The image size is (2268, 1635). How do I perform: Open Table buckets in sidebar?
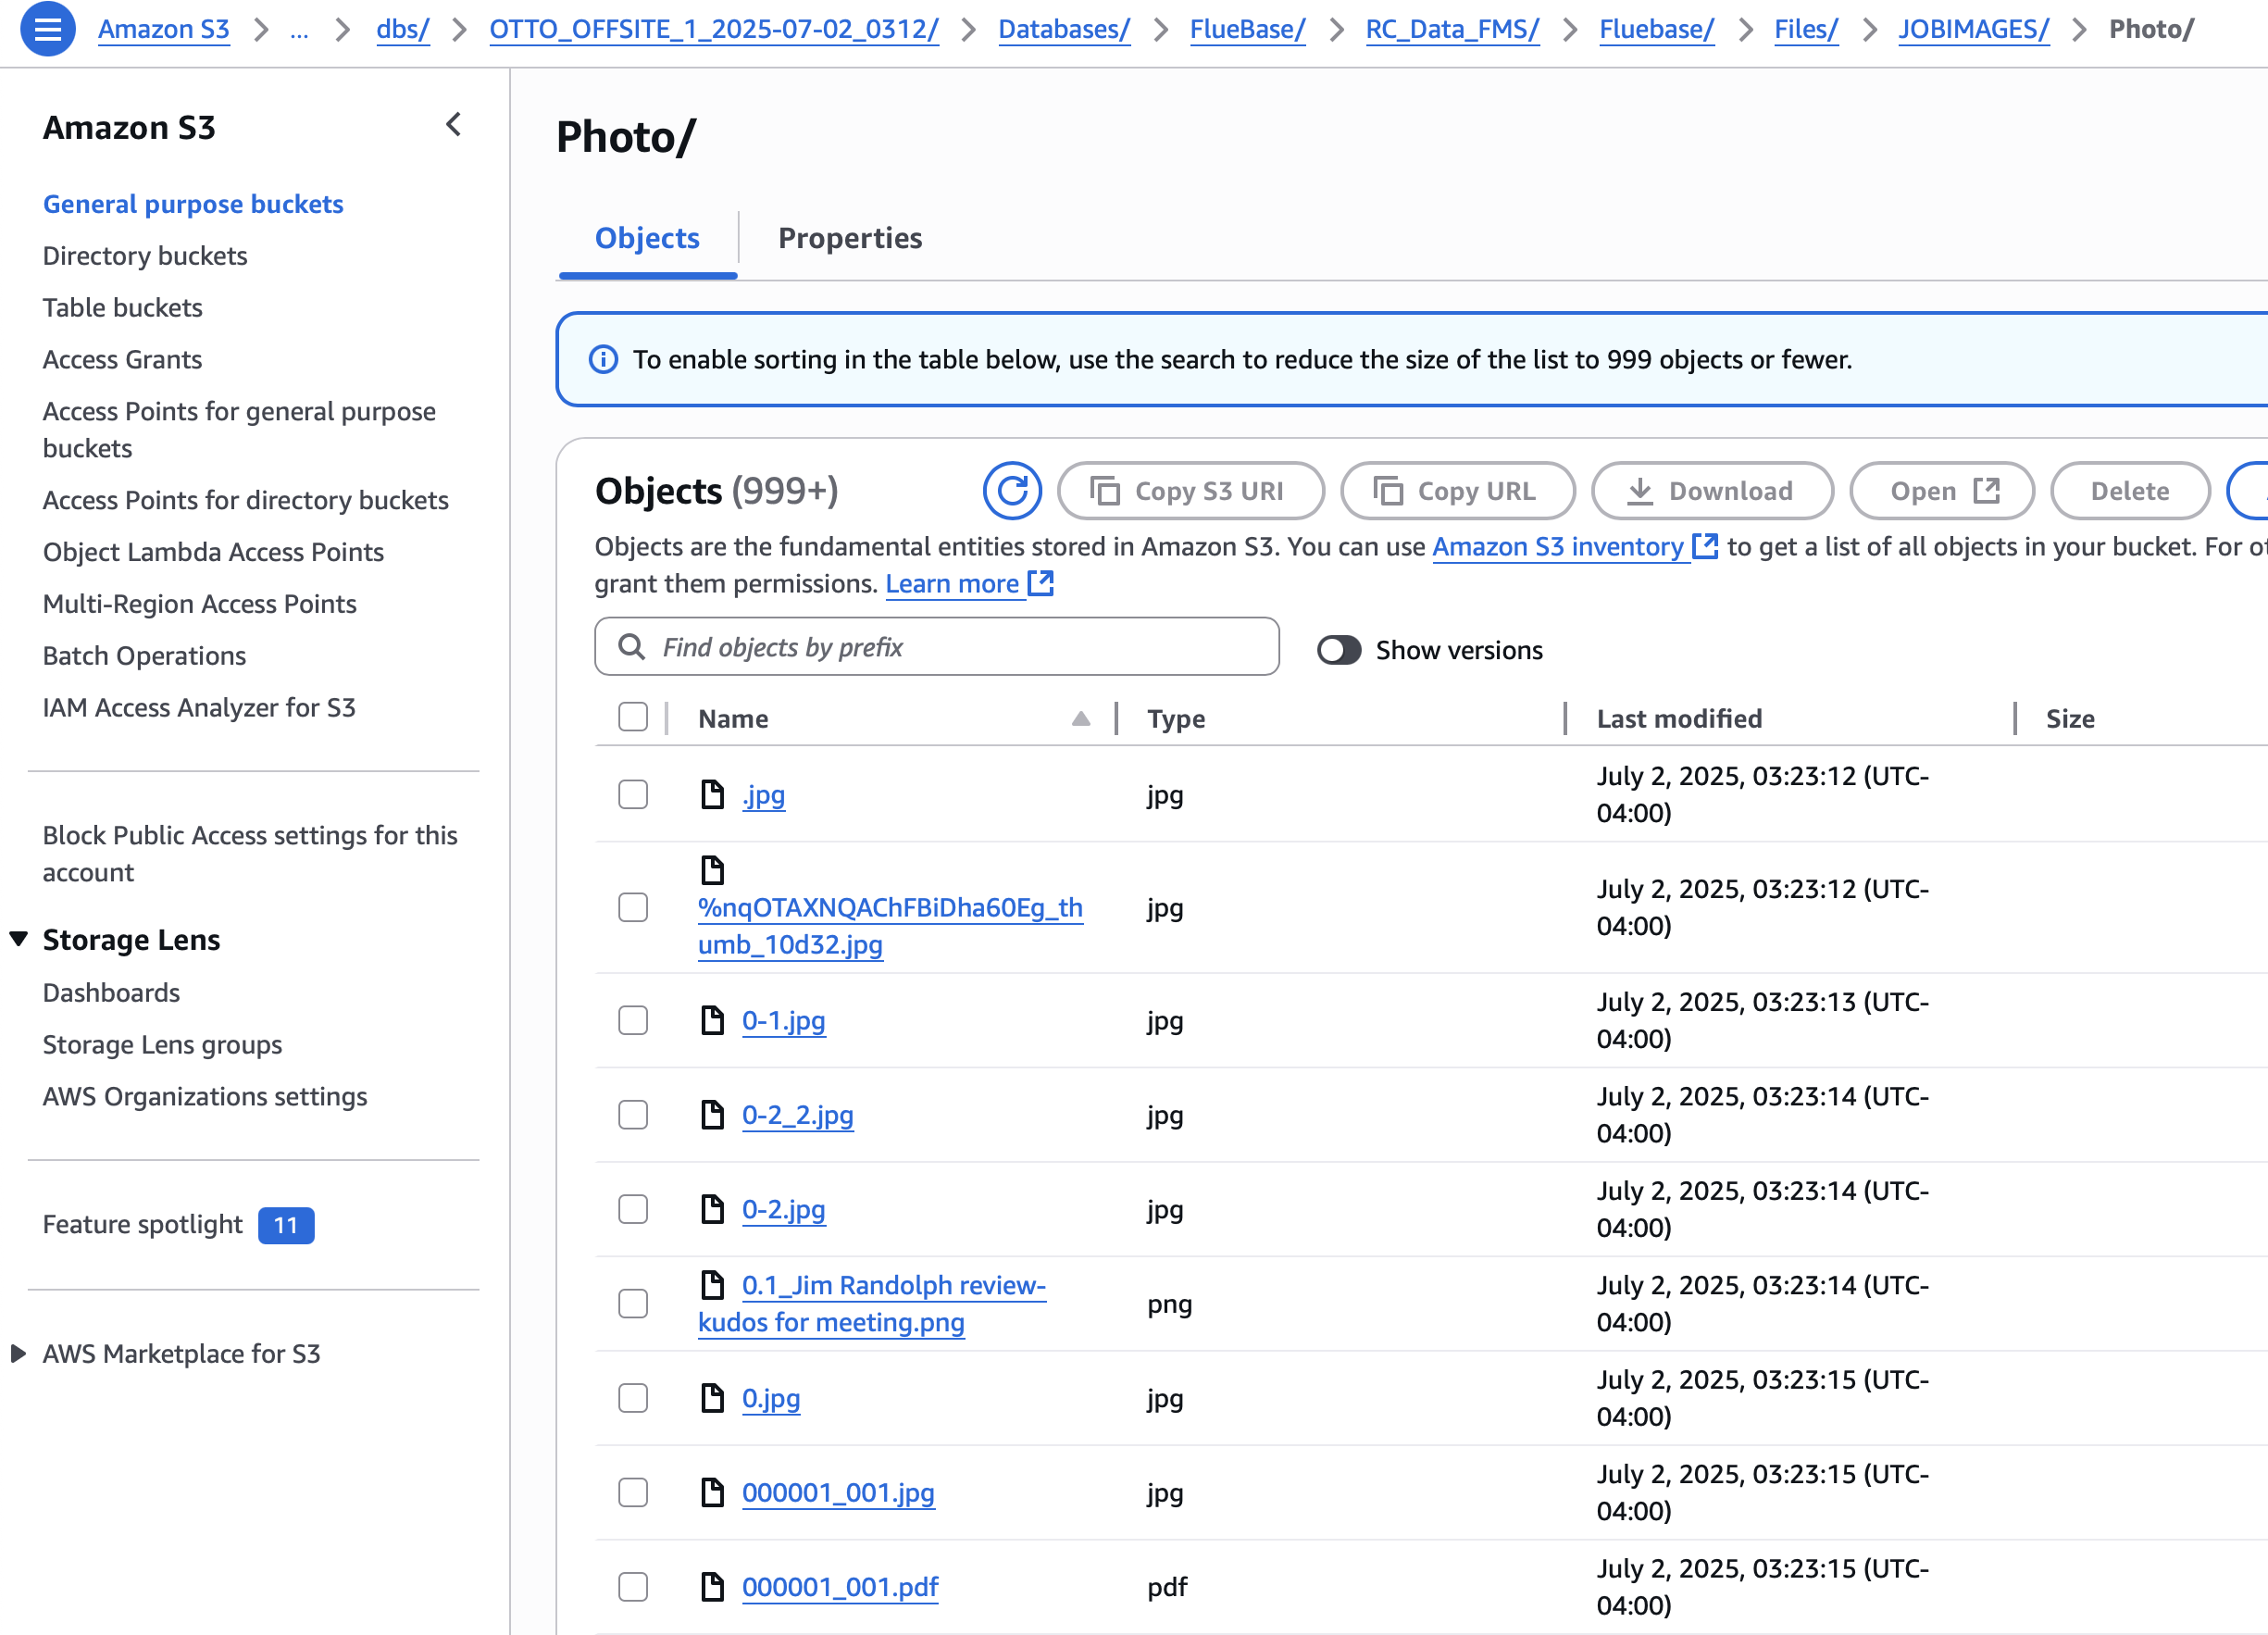123,308
